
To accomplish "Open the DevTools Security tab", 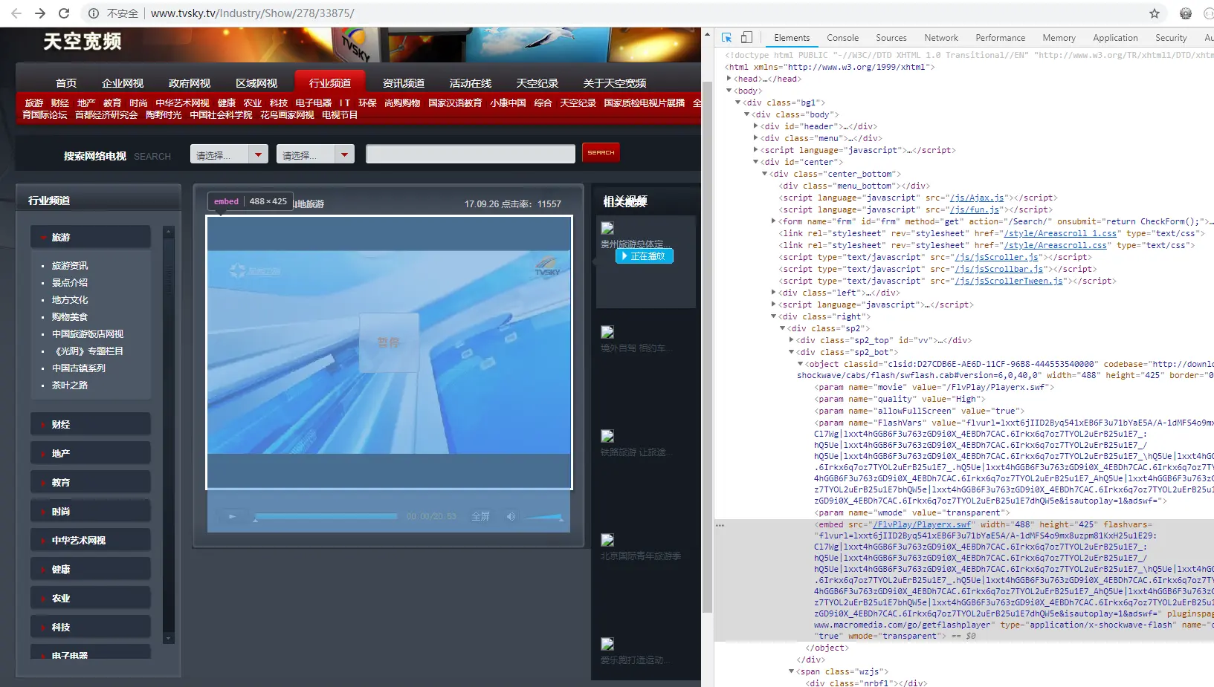I will point(1171,38).
